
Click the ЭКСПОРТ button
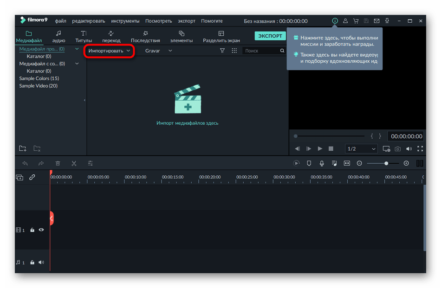270,36
